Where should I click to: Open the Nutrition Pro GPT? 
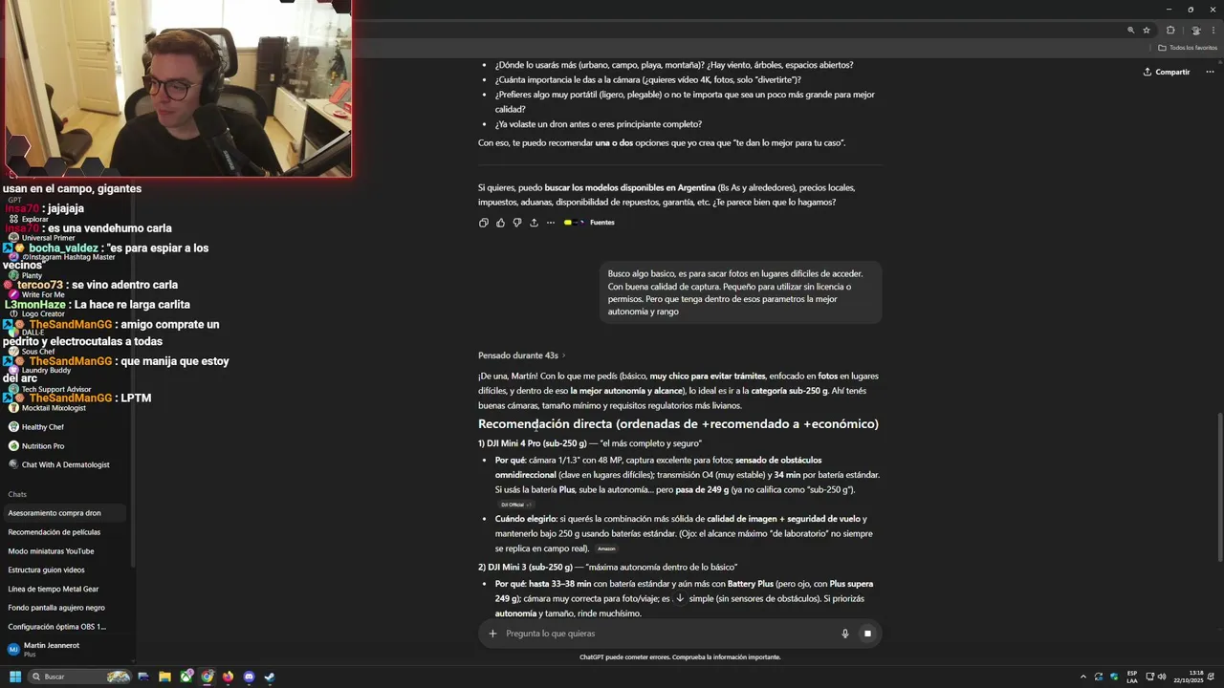(x=63, y=446)
